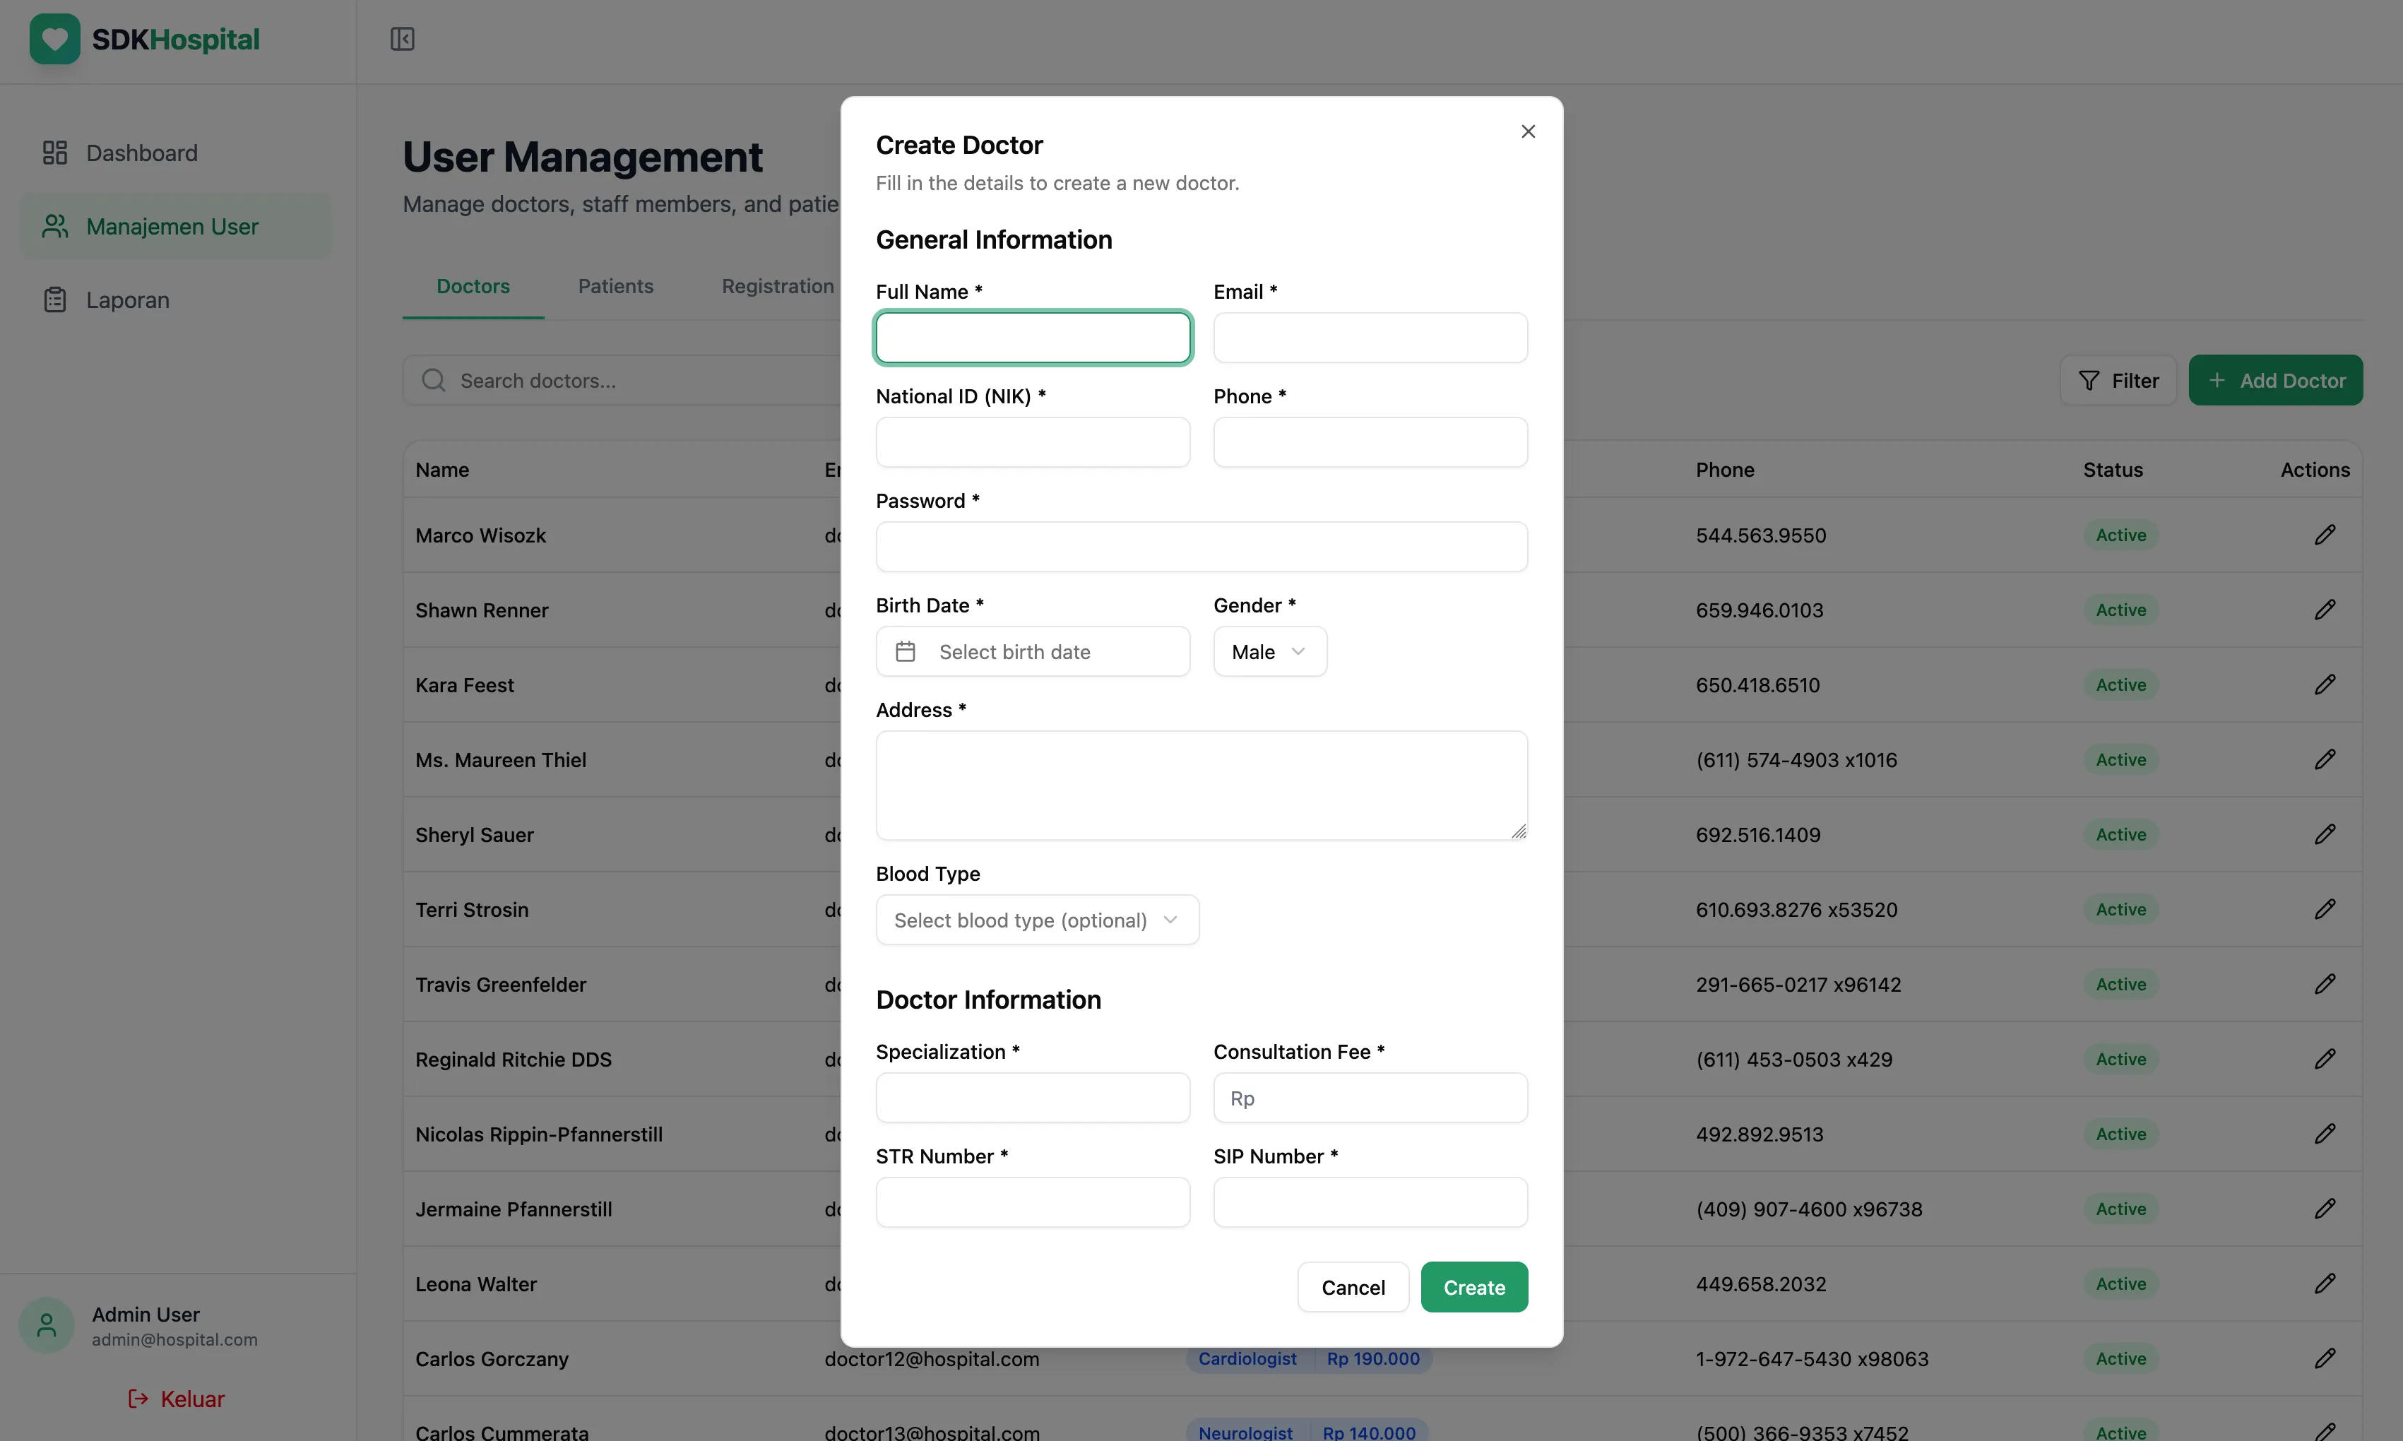The image size is (2403, 1441).
Task: Click the logout icon next to Keluar
Action: click(139, 1399)
